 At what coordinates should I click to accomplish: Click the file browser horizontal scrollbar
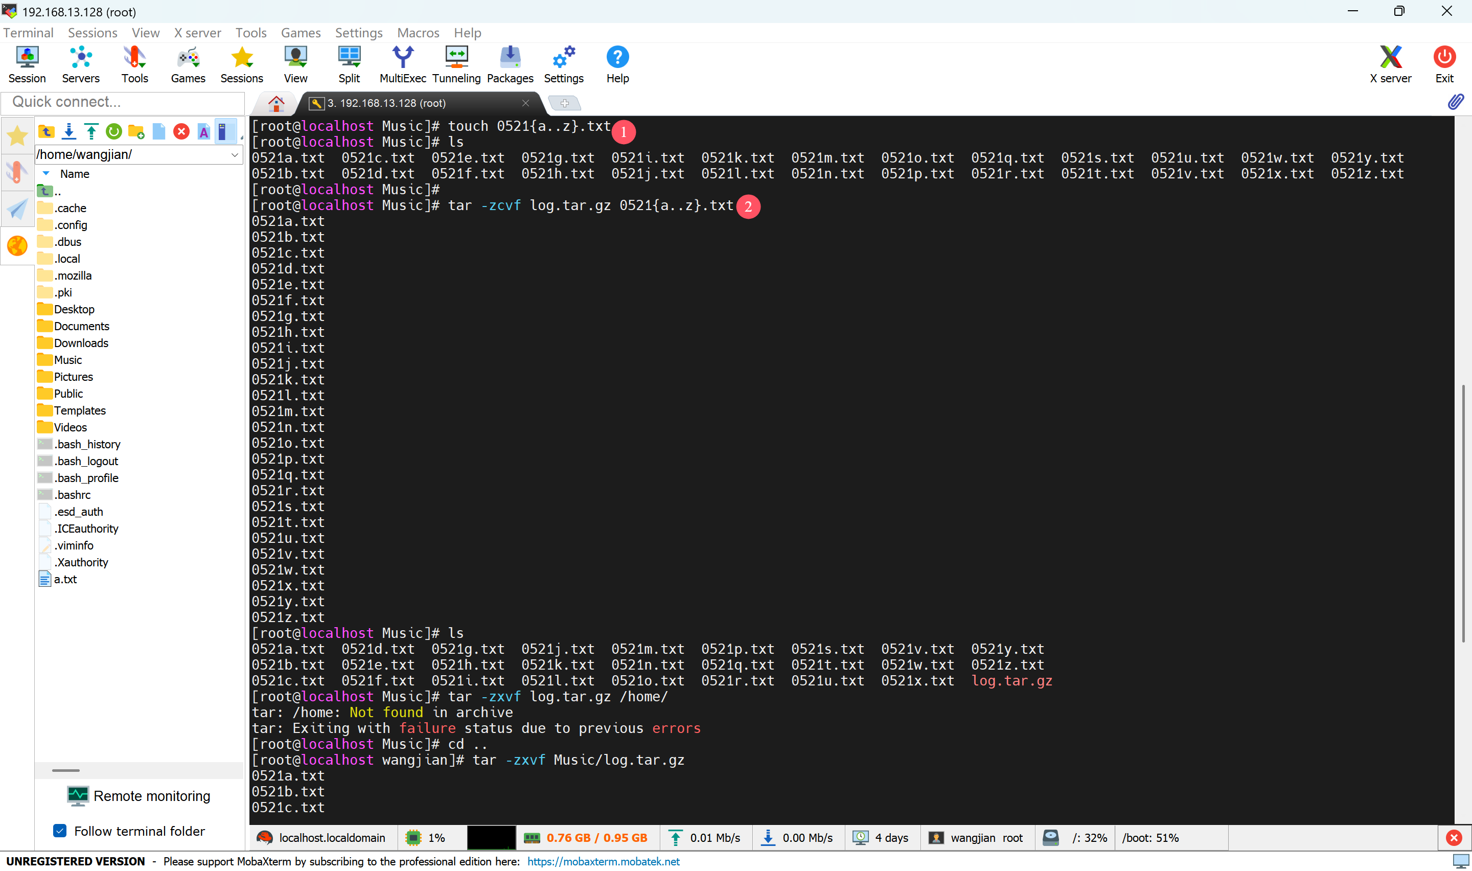(66, 770)
